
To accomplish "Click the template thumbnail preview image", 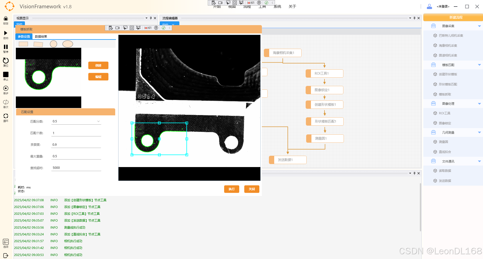I will click(49, 78).
